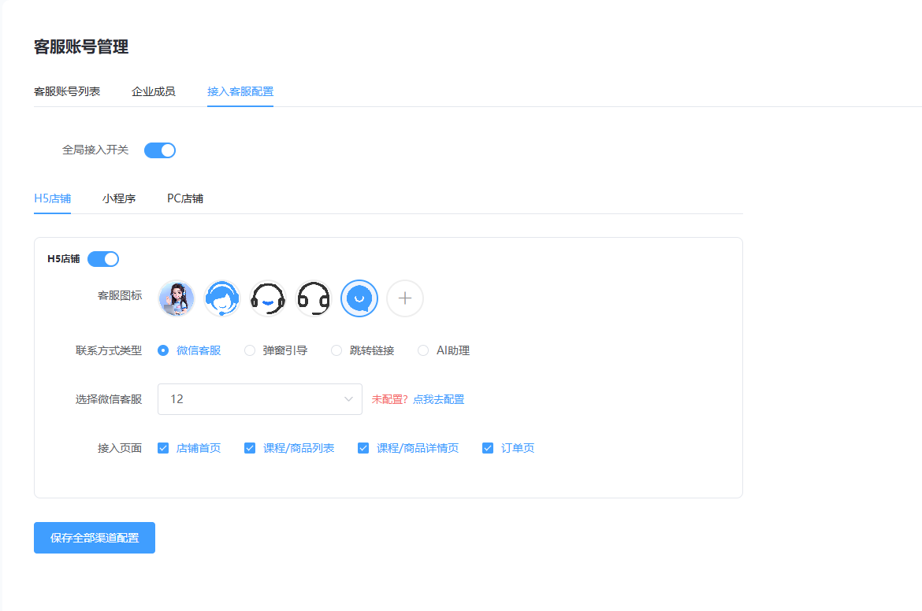This screenshot has height=611, width=922.
Task: Select the plain black headphones icon
Action: (x=314, y=298)
